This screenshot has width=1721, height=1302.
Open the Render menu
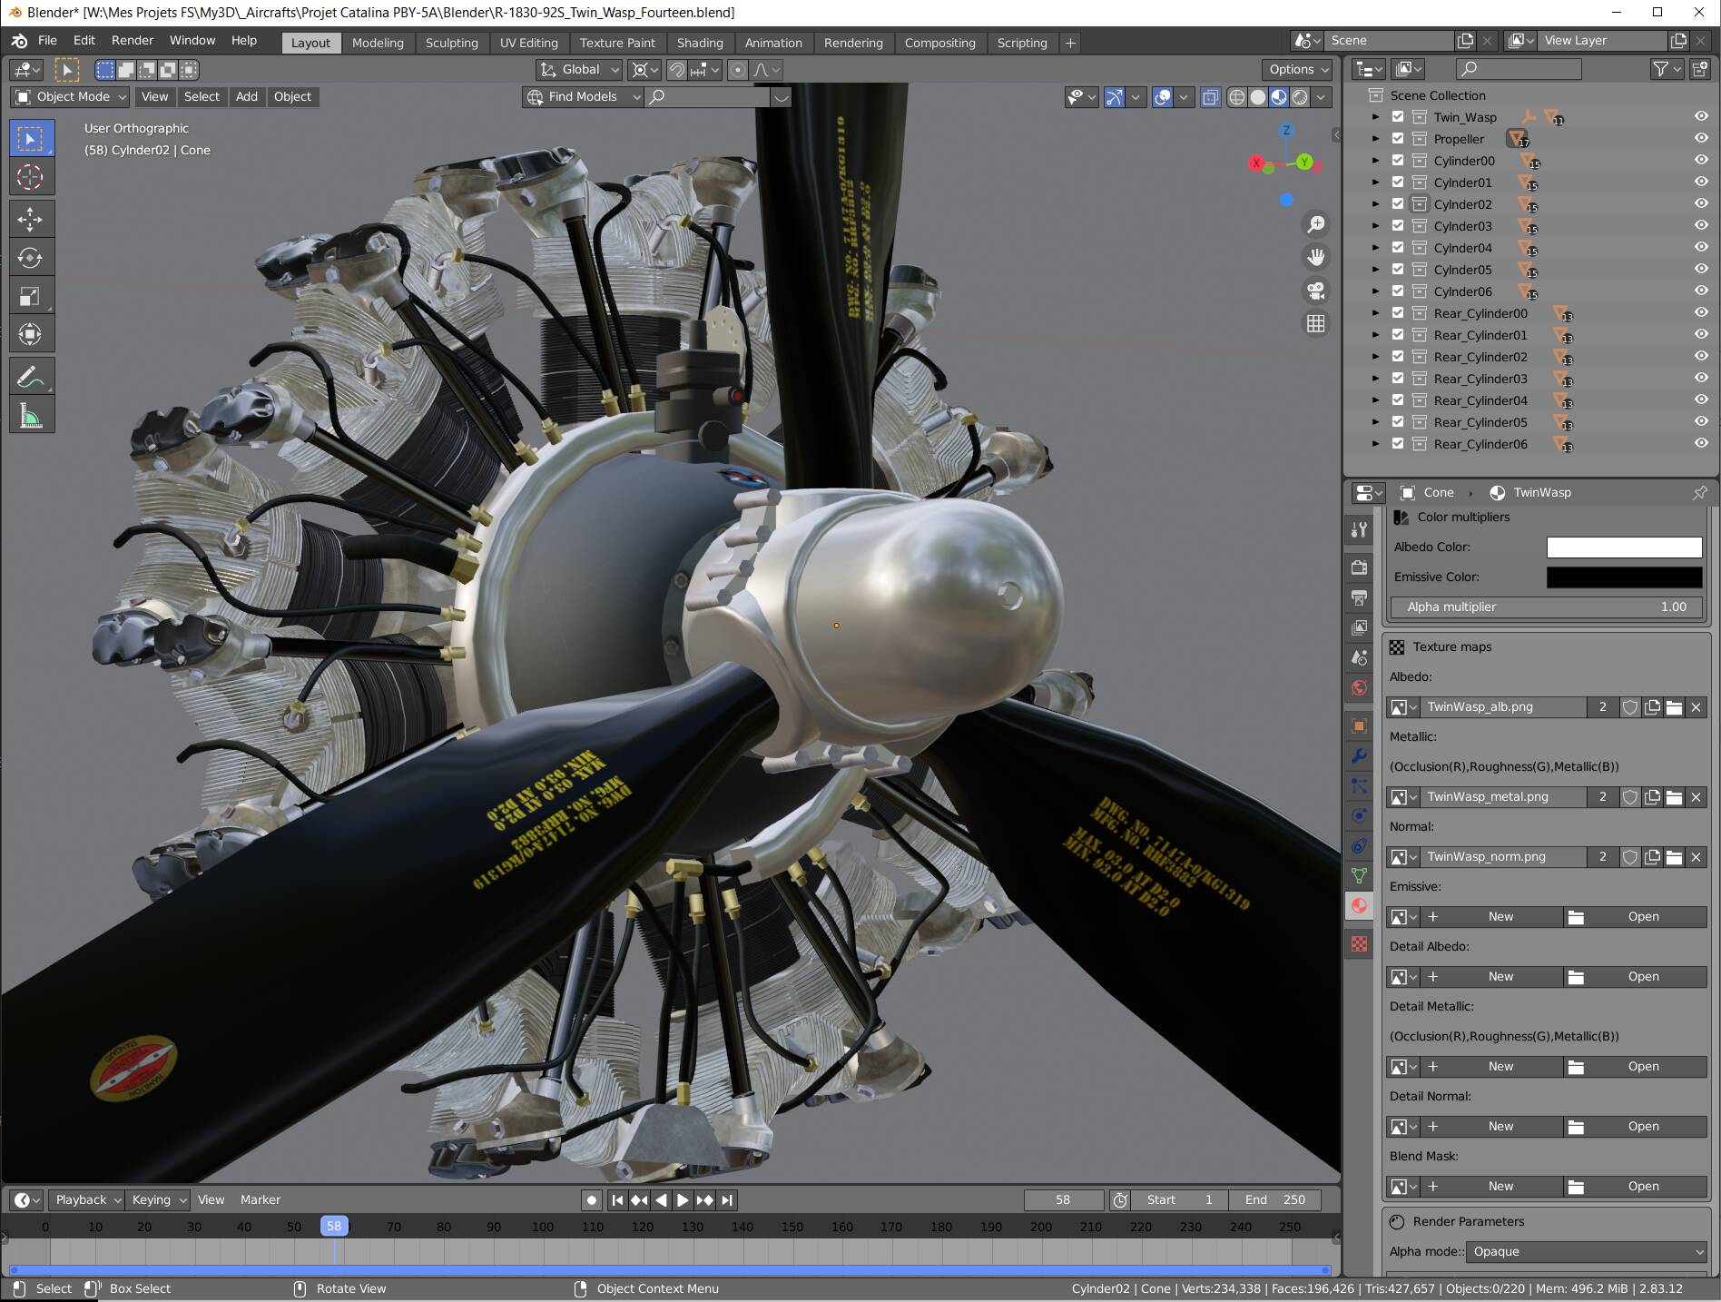pyautogui.click(x=132, y=40)
